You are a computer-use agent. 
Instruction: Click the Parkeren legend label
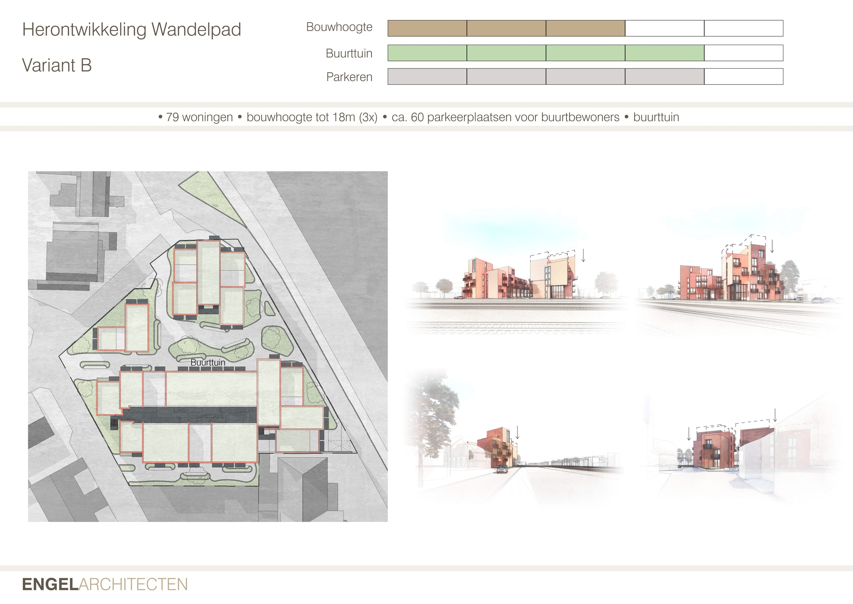click(349, 77)
